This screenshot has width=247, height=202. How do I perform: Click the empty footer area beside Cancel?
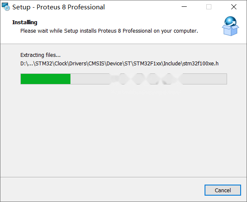(102, 190)
